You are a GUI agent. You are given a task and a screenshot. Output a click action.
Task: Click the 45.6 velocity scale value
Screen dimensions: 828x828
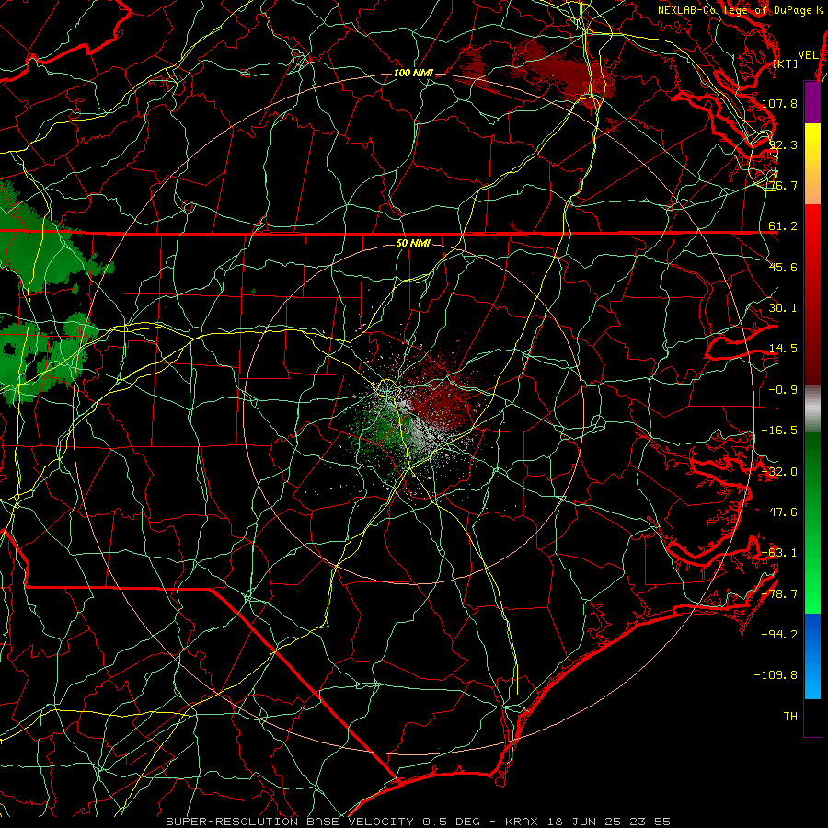tap(783, 267)
